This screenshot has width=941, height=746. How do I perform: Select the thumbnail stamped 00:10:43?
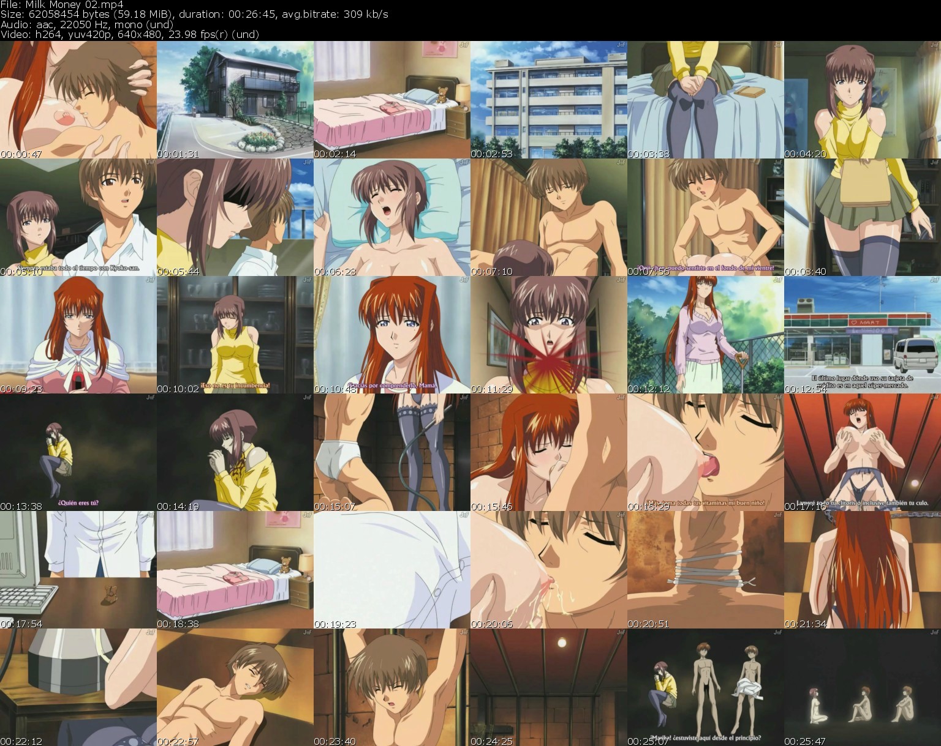point(392,335)
